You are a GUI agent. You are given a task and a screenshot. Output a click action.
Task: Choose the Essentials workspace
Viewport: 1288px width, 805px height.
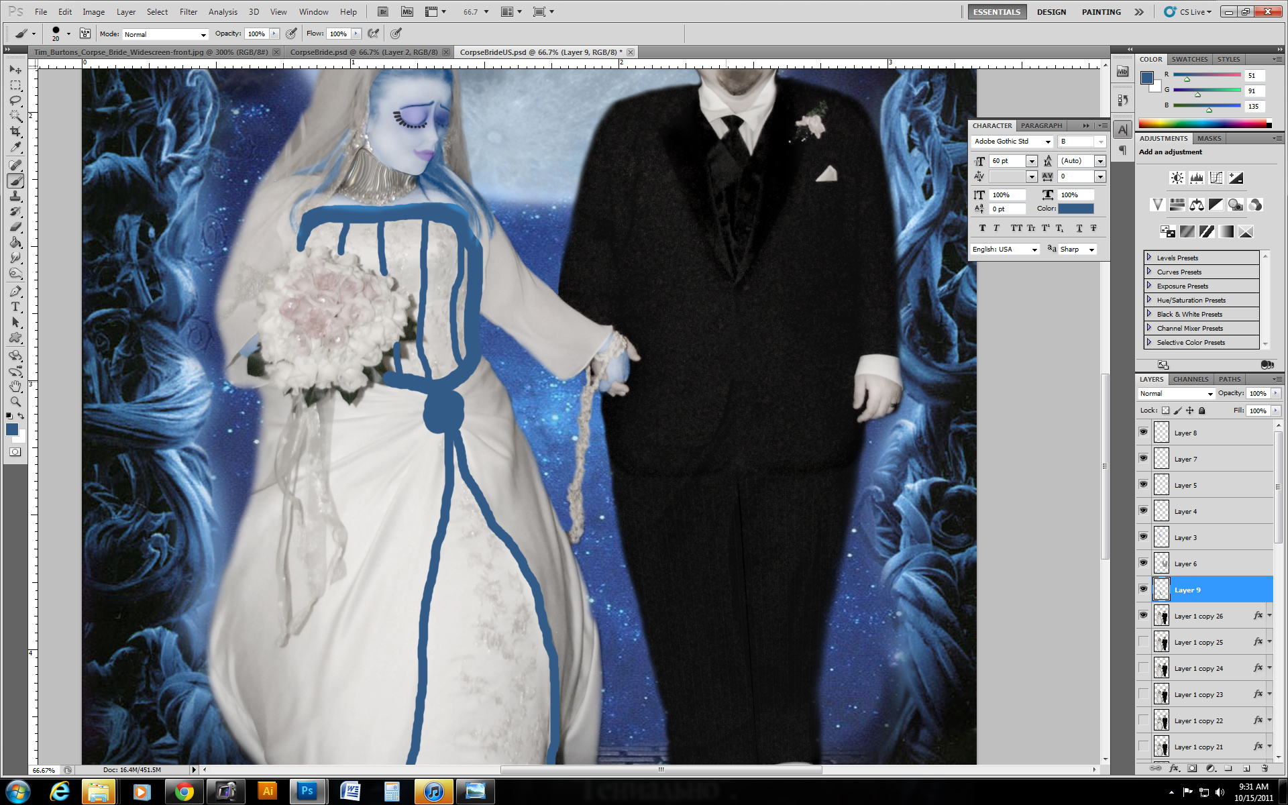click(997, 11)
